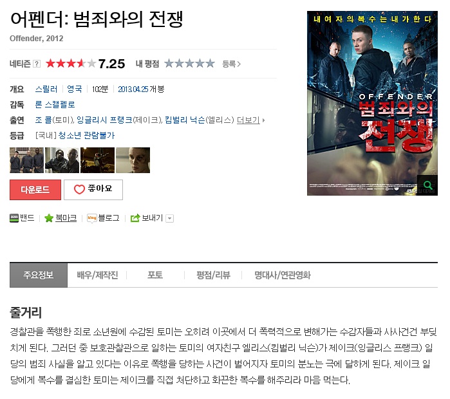This screenshot has height=399, width=450.
Task: Click the heart icon in like button
Action: tap(79, 189)
